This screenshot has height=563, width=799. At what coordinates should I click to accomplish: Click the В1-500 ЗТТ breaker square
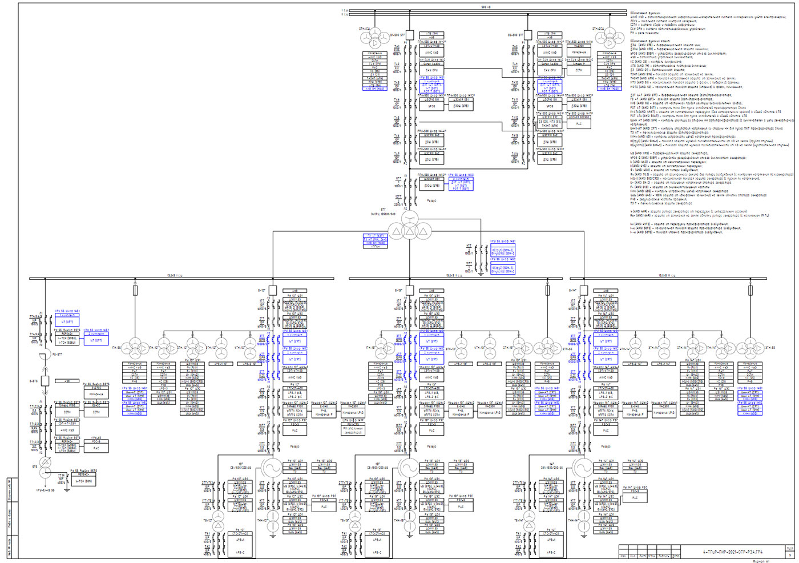tap(410, 35)
